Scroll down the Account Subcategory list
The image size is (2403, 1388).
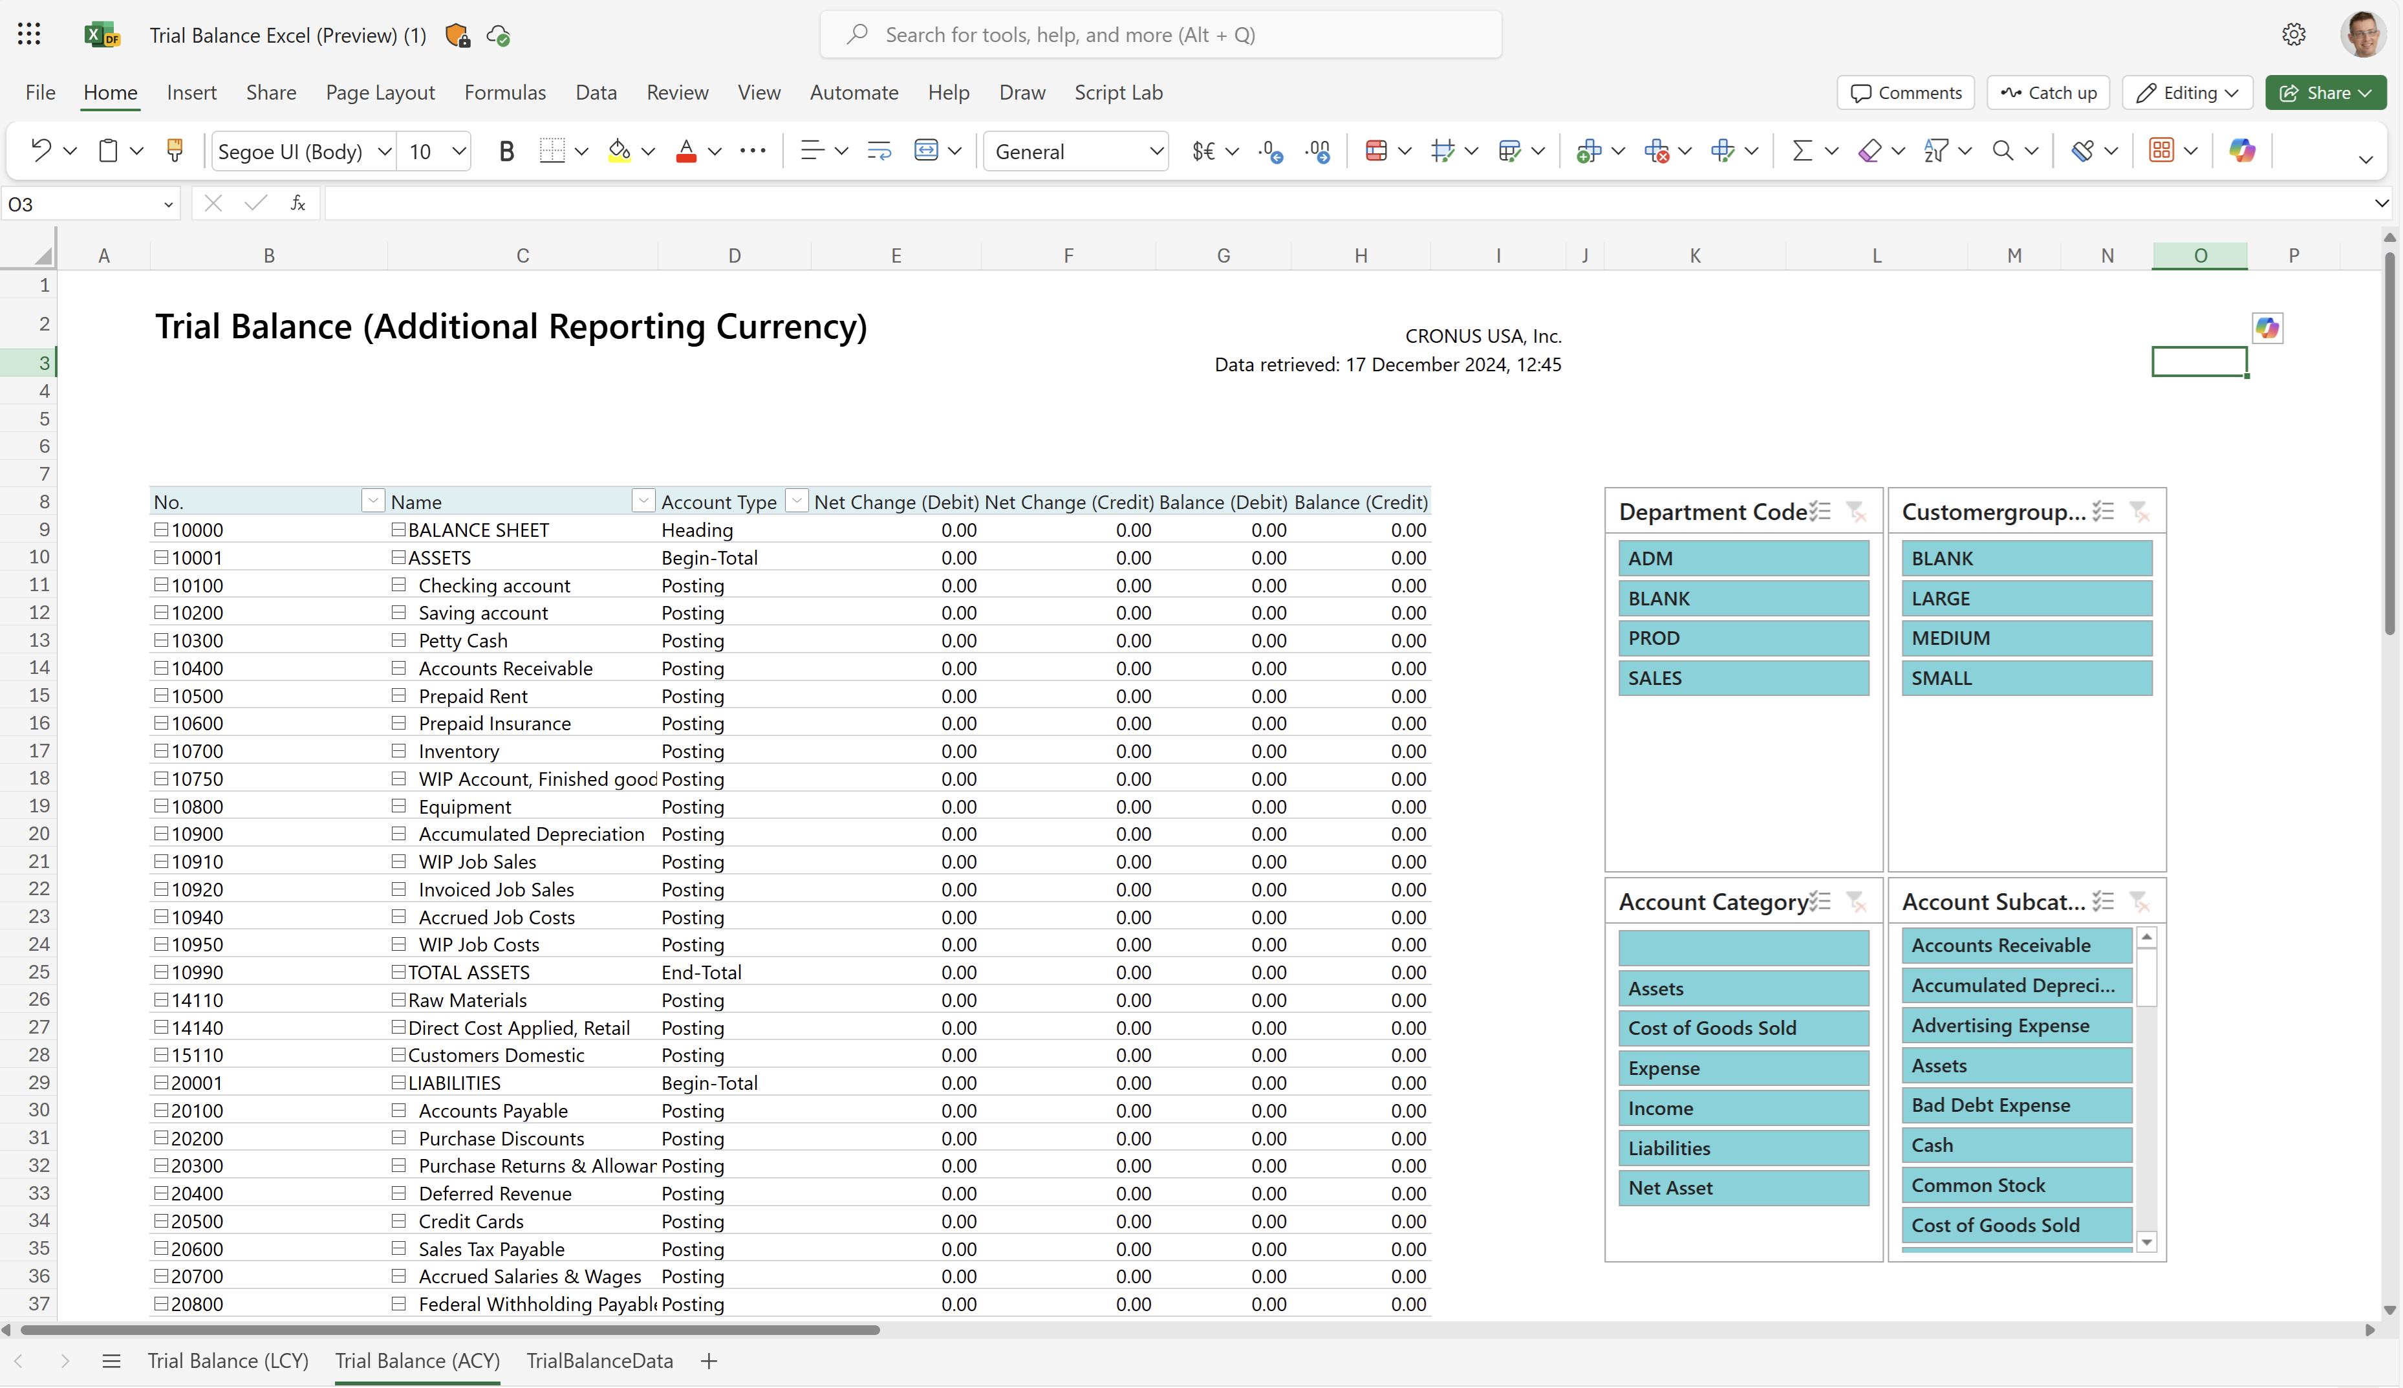(2147, 1241)
